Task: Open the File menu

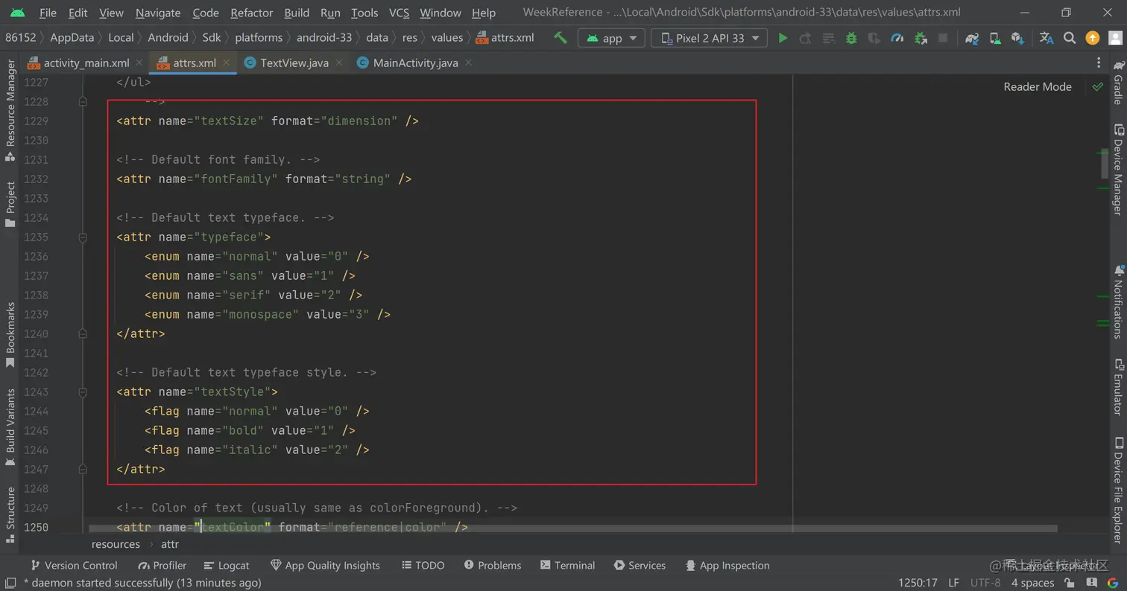Action: point(48,13)
